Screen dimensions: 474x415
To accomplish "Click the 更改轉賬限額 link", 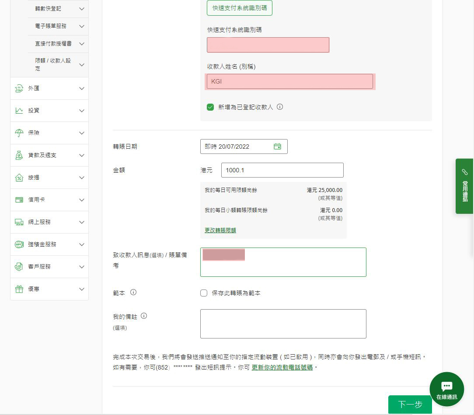I will coord(220,230).
